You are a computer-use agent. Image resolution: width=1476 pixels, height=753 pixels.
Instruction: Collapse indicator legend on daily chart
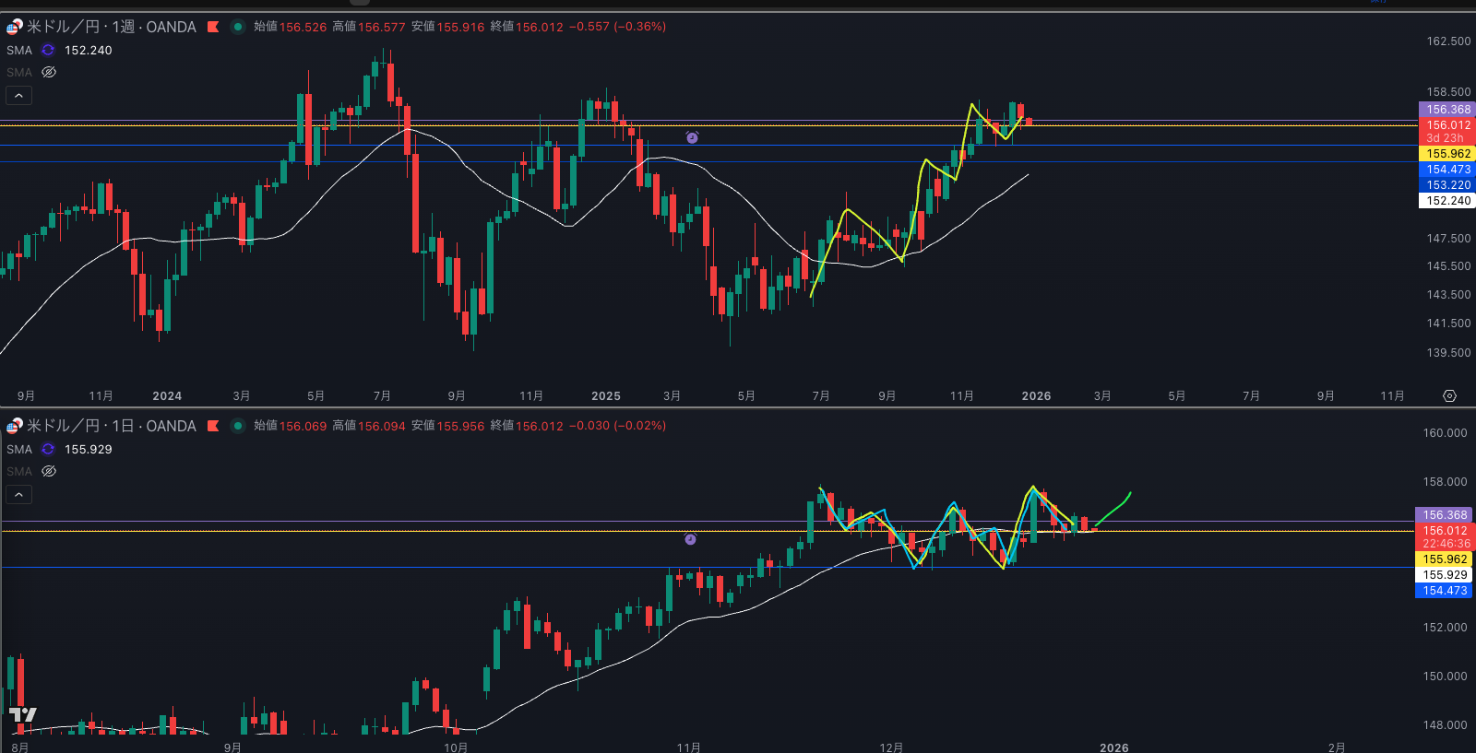(18, 494)
